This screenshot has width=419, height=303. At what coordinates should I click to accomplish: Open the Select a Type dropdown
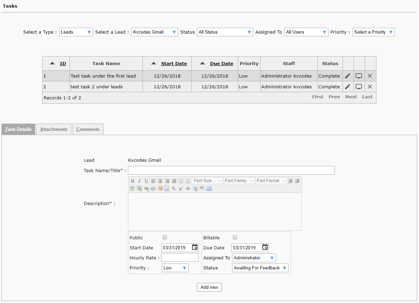tap(76, 32)
